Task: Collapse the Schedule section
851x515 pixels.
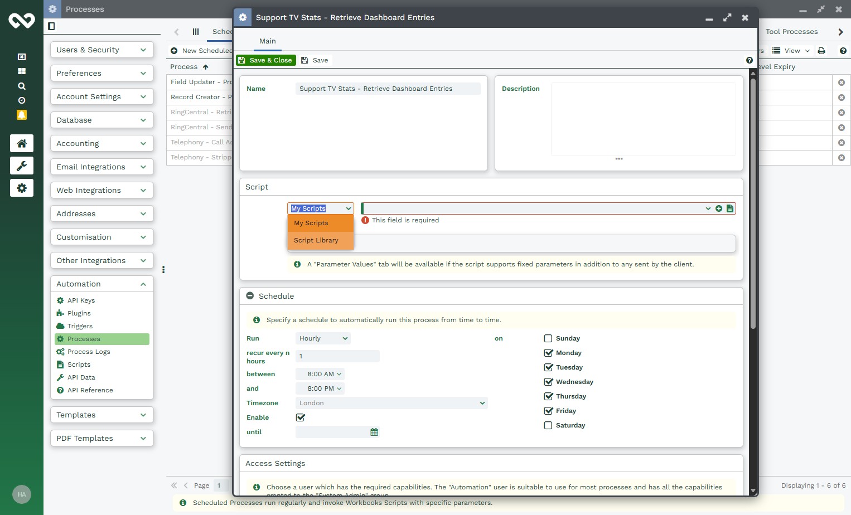Action: point(250,296)
